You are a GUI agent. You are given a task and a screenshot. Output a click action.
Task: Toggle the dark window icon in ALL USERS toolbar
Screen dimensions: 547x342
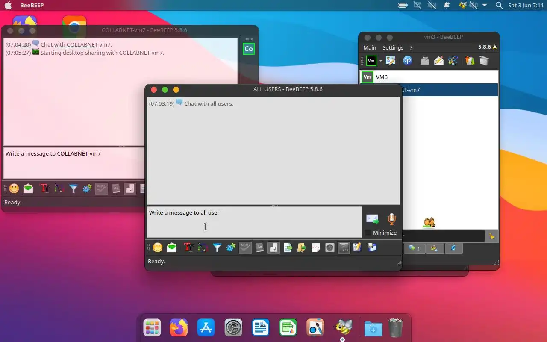344,248
